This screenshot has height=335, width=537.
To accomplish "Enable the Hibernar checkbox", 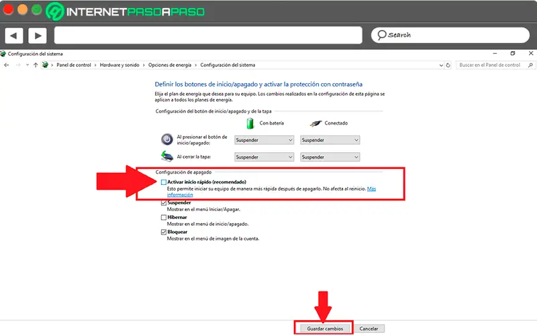I will [x=164, y=217].
